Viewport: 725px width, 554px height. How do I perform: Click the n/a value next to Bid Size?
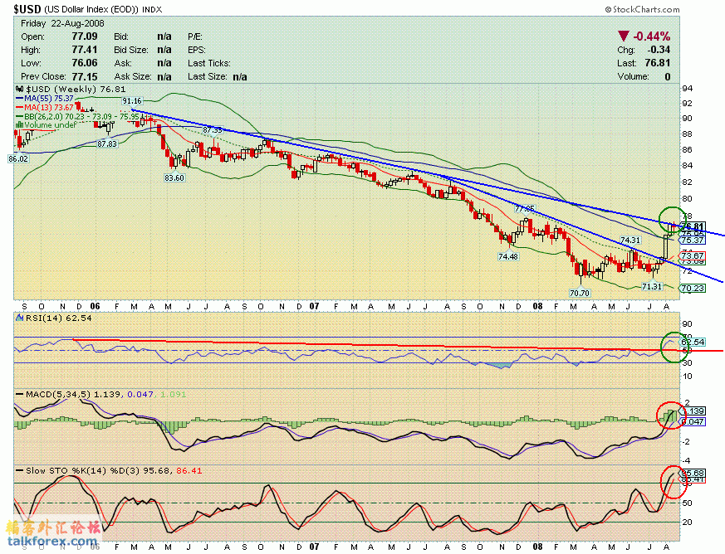[x=164, y=50]
